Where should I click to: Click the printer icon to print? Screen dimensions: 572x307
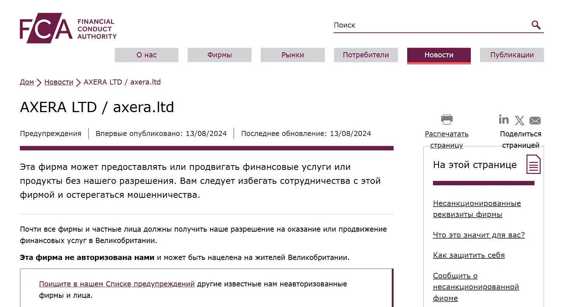(446, 119)
